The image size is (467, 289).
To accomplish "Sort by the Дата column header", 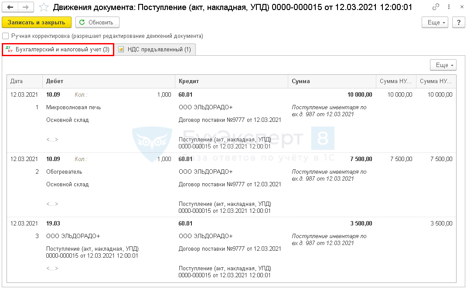I will point(17,81).
